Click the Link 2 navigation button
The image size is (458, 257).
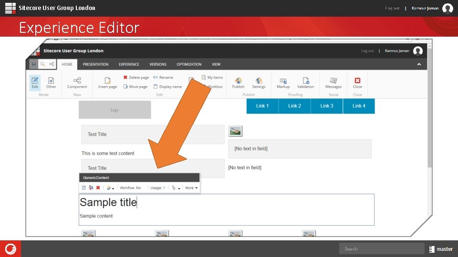click(x=294, y=106)
